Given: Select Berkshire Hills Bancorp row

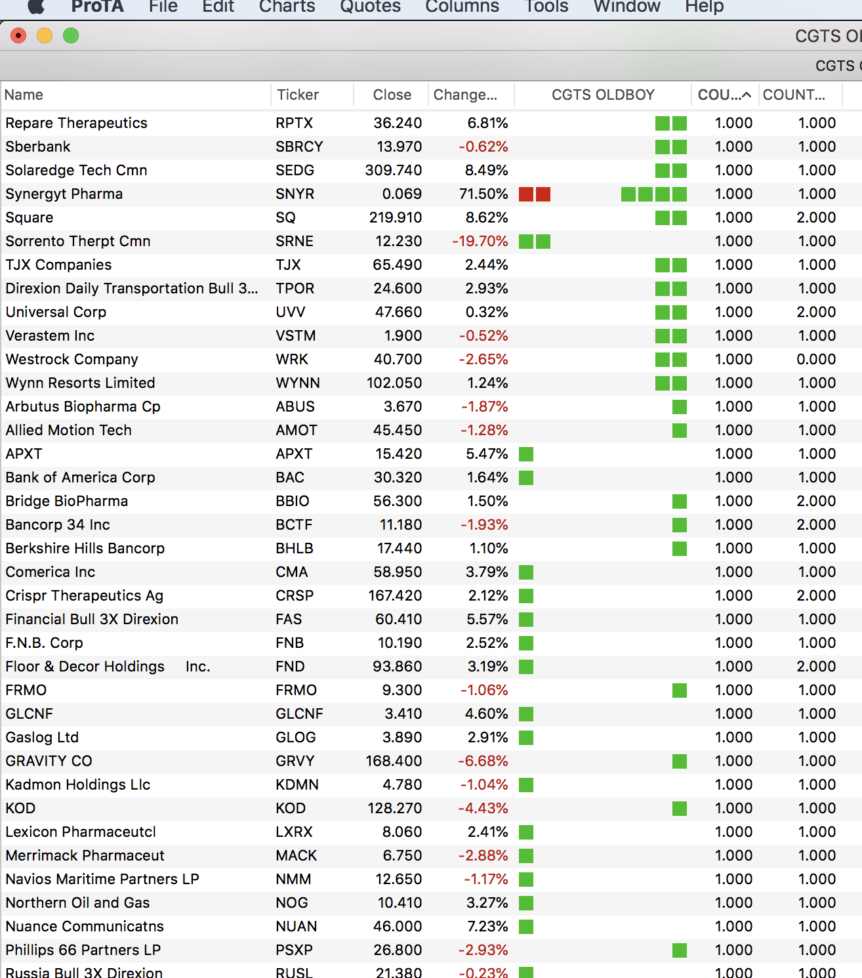Looking at the screenshot, I should [431, 549].
